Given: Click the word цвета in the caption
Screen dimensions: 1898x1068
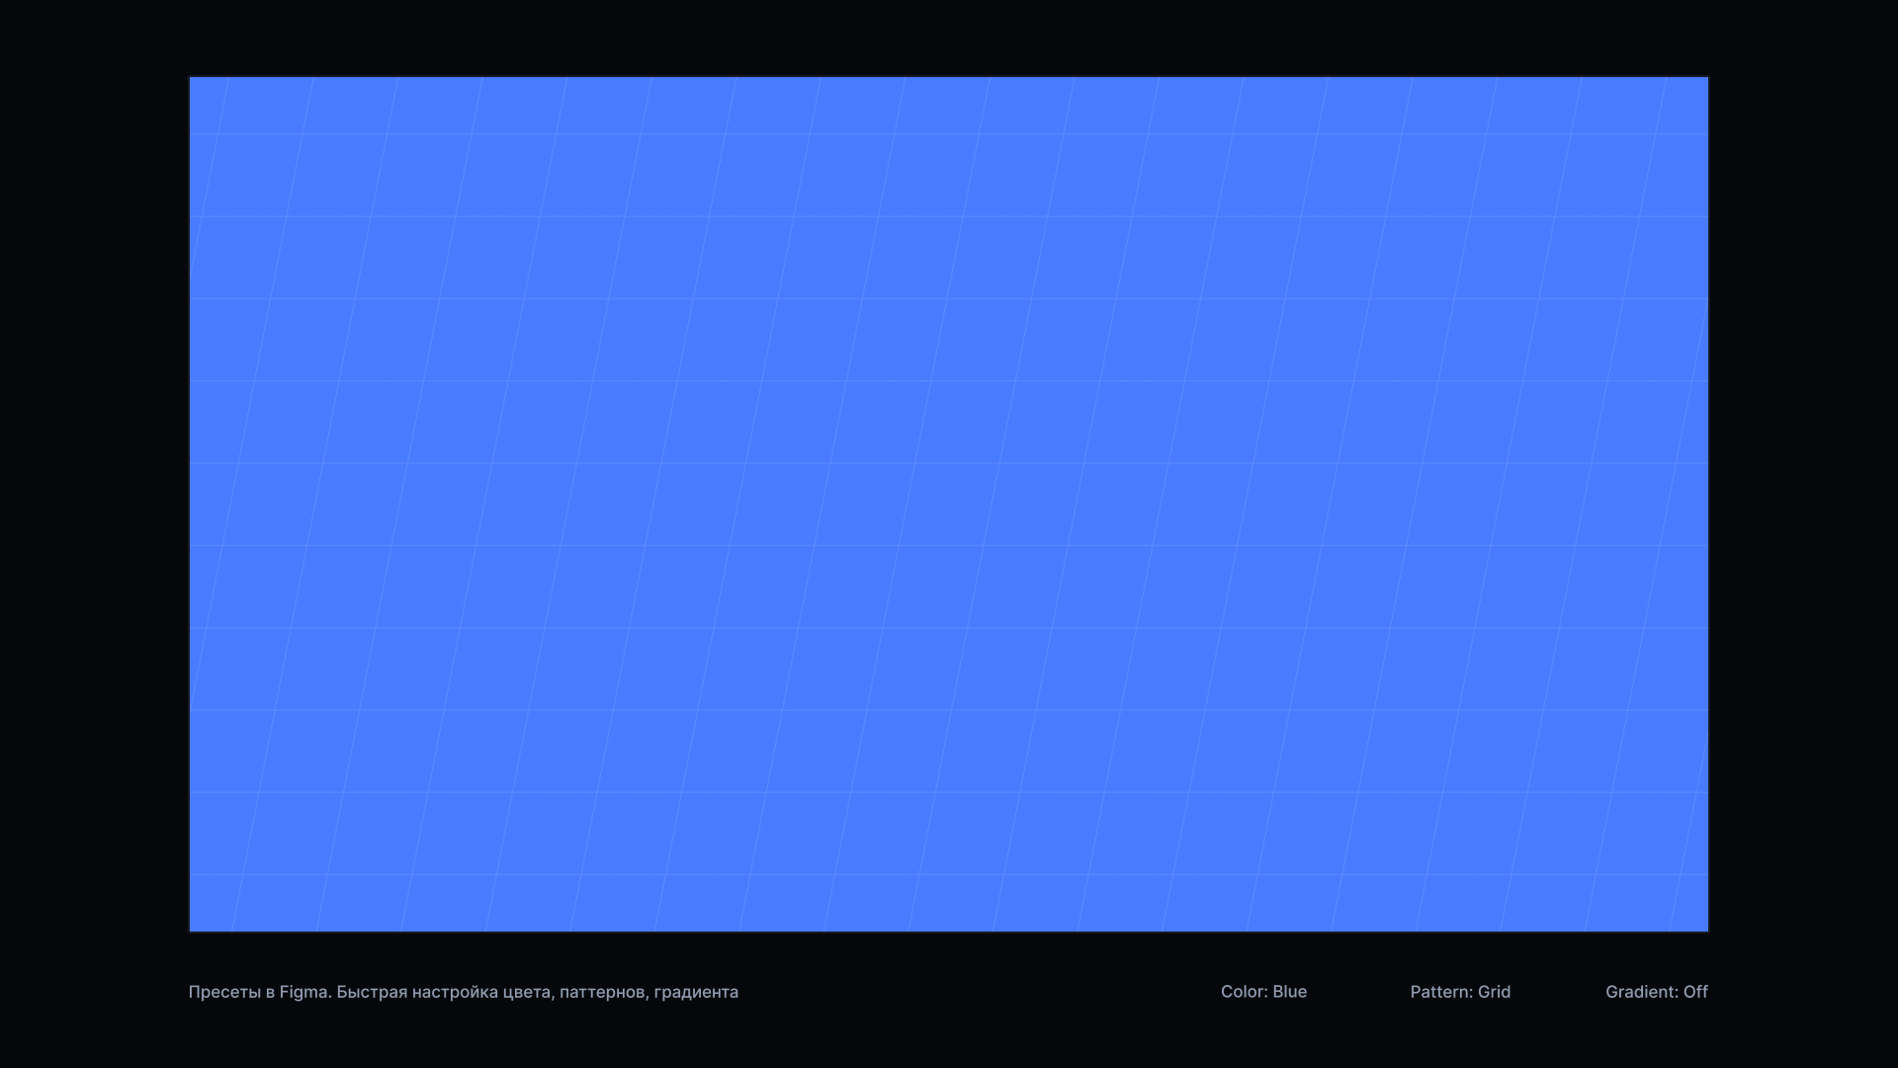Looking at the screenshot, I should pyautogui.click(x=527, y=992).
